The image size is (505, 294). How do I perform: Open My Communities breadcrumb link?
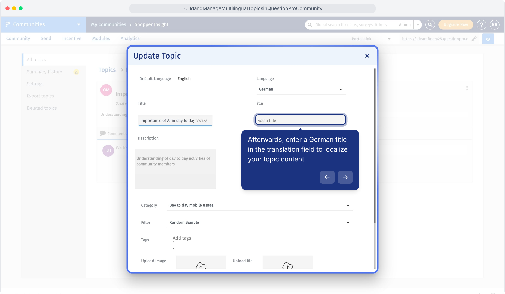108,24
